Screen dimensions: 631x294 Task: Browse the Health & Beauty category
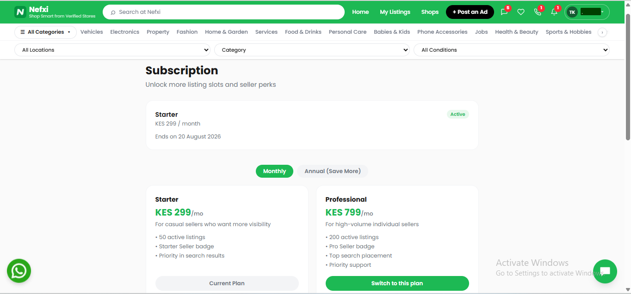click(516, 32)
